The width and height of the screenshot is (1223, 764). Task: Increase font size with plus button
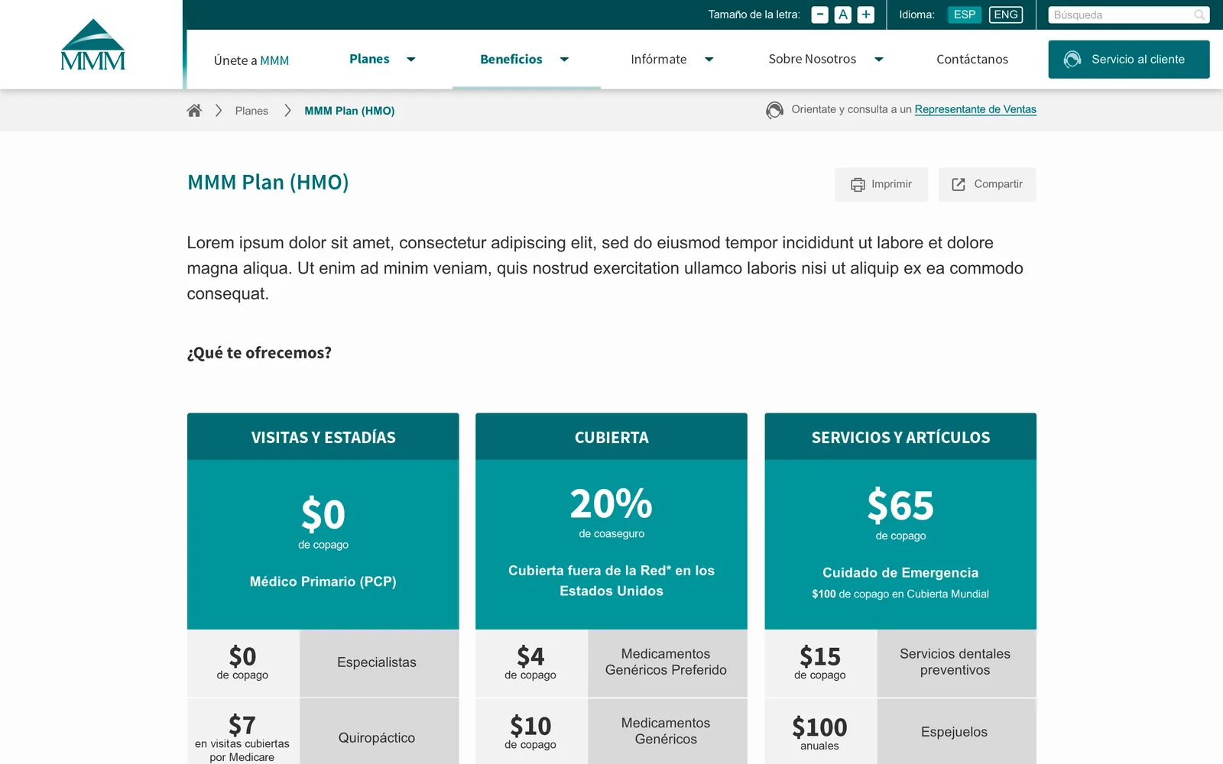(x=865, y=15)
